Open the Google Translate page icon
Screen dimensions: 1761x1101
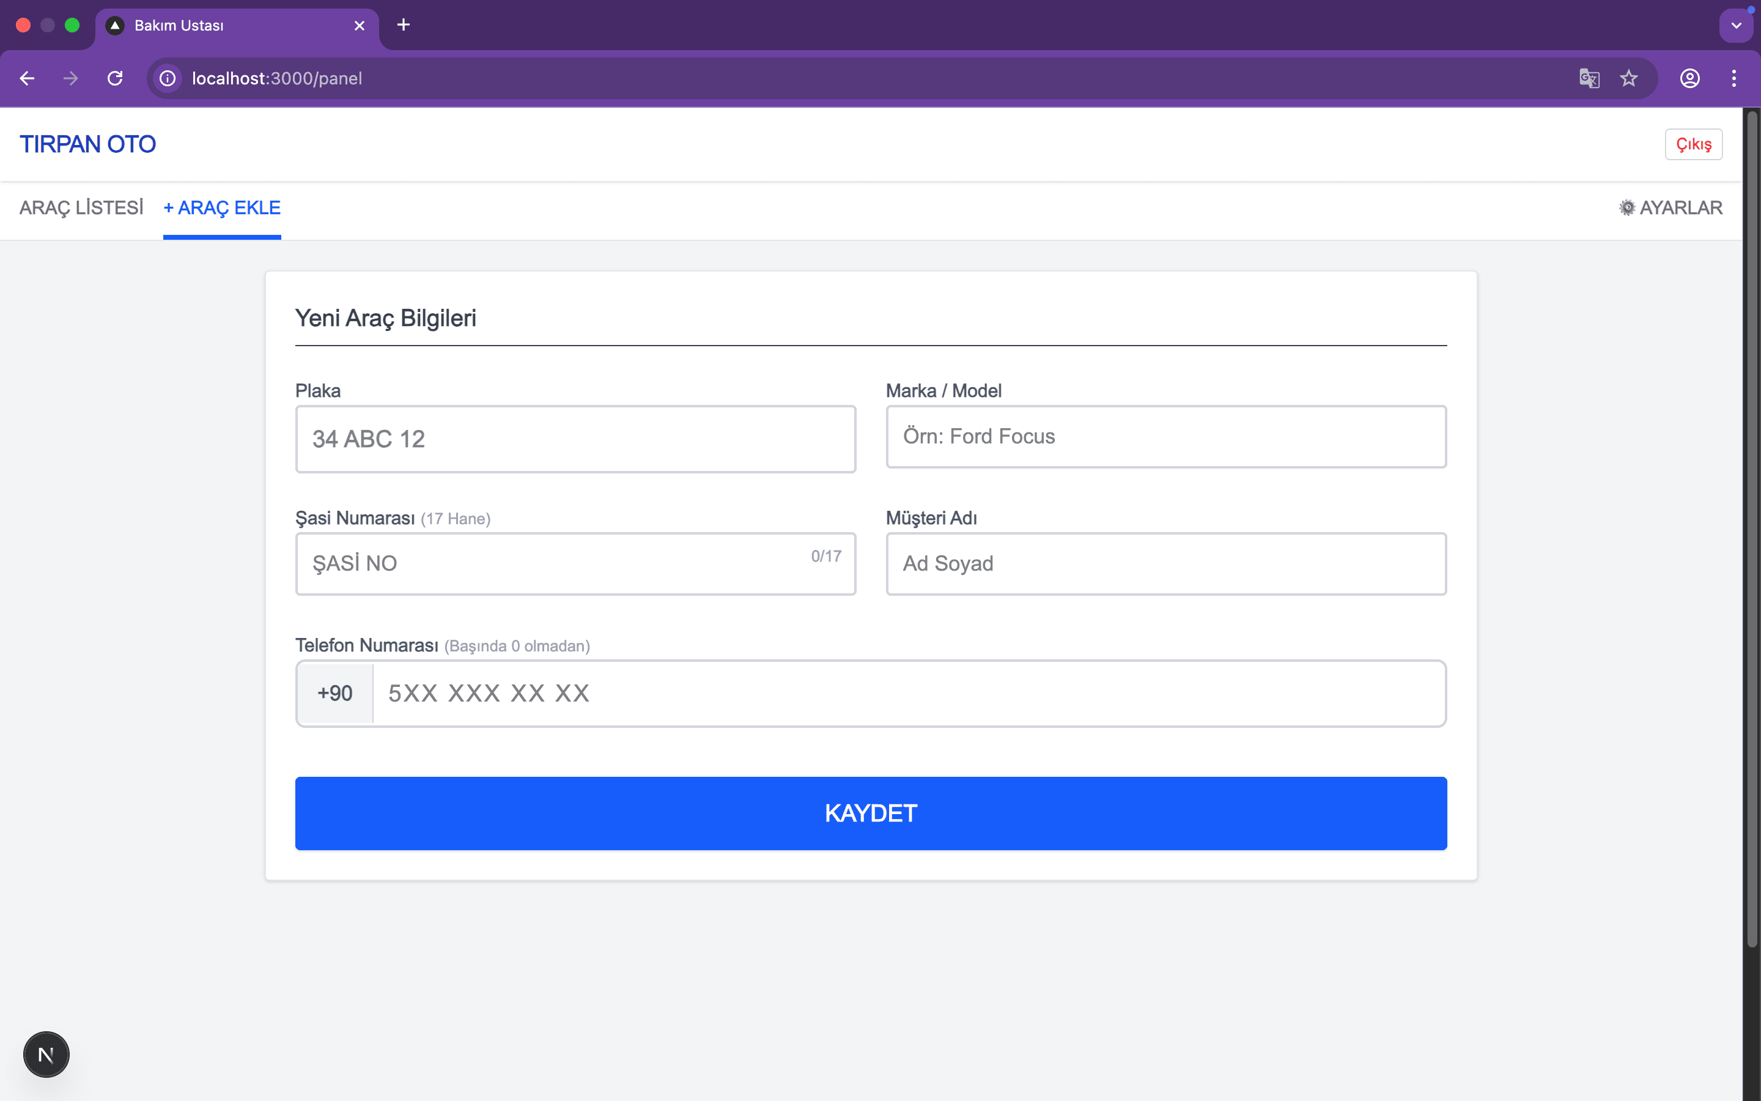click(x=1589, y=78)
